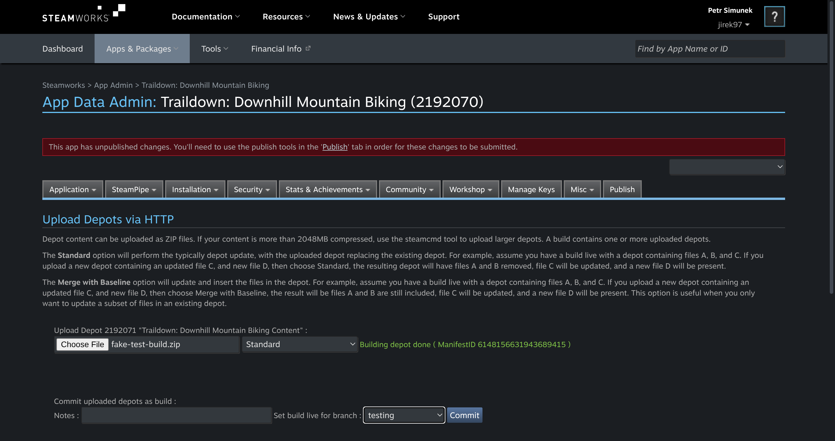Focus the Find by App Name or ID field

[710, 49]
